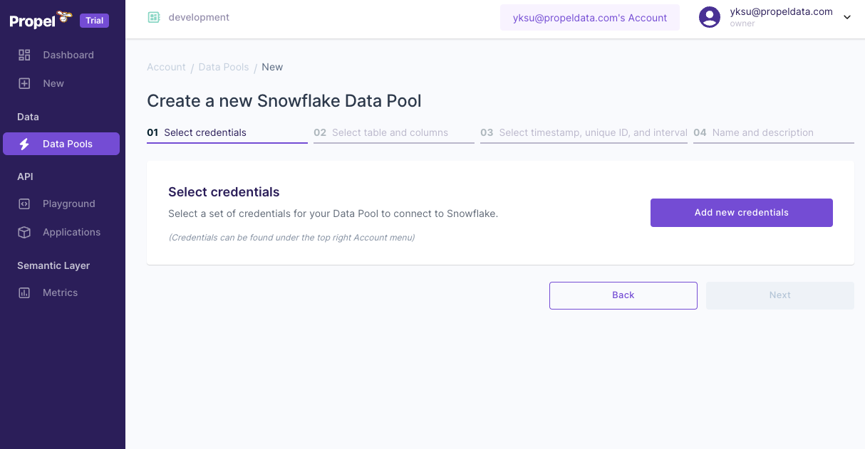The height and width of the screenshot is (449, 865).
Task: Select step 02 Select table and columns
Action: point(390,132)
